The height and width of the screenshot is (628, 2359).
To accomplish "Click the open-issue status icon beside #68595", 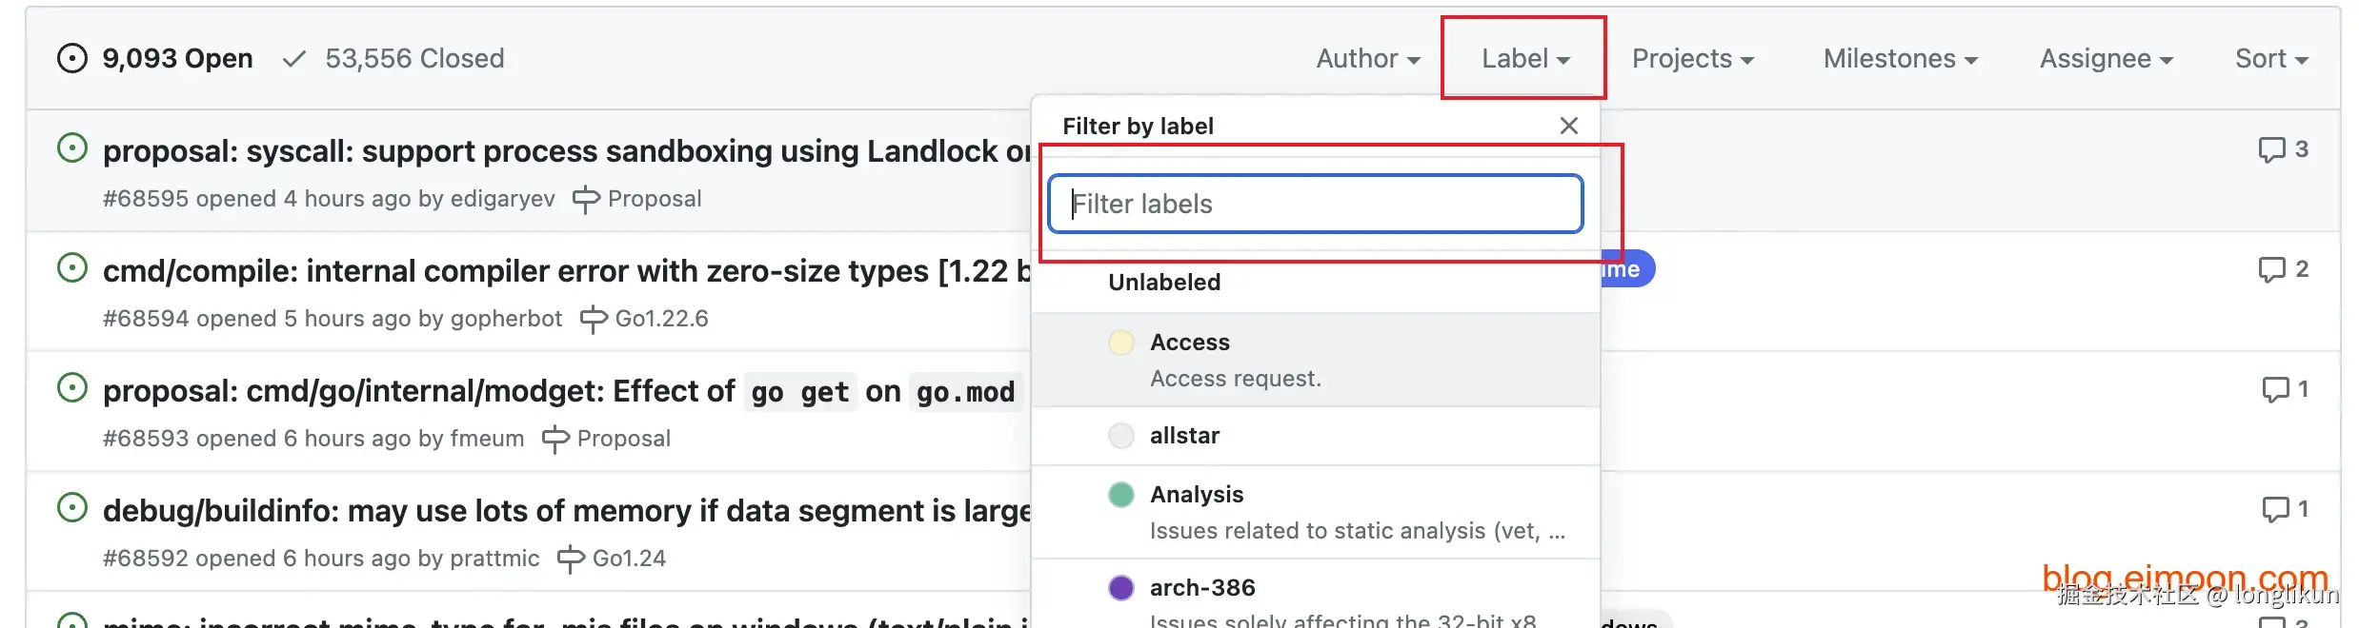I will click(x=72, y=147).
